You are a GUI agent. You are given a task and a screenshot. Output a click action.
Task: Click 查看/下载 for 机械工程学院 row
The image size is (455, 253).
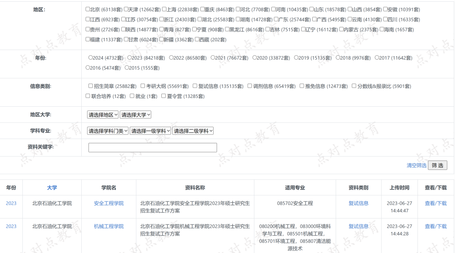pos(436,227)
